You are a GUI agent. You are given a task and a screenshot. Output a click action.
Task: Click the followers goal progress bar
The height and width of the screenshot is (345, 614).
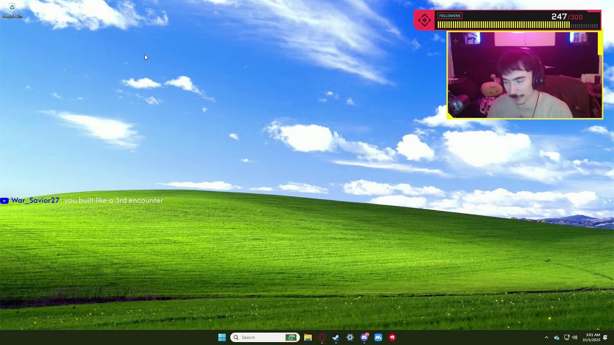coord(518,25)
